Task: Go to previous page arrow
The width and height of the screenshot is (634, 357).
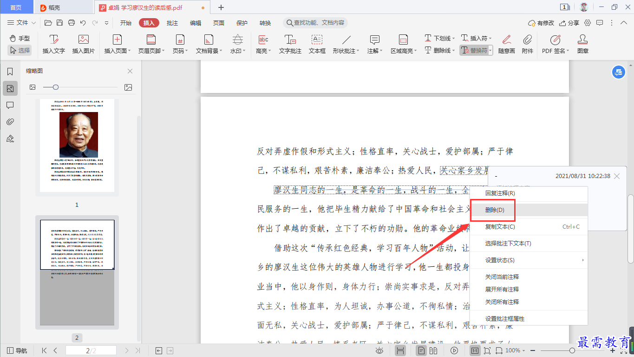Action: pos(56,350)
